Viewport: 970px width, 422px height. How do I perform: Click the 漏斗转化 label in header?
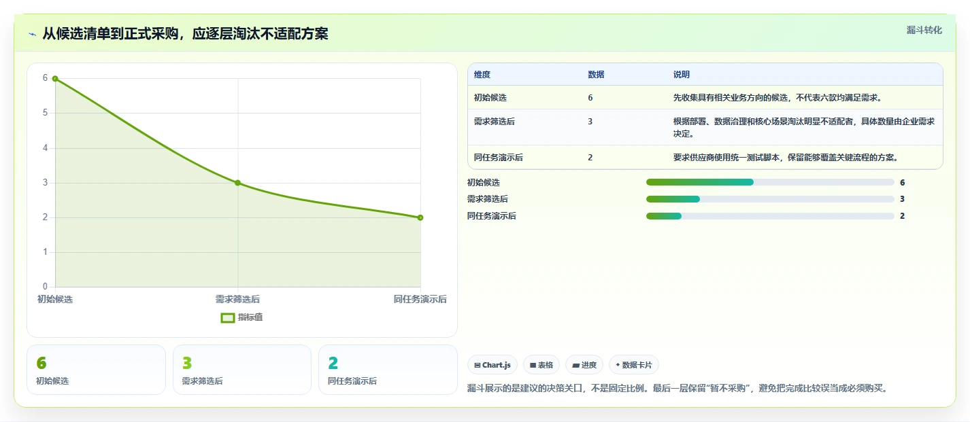[x=924, y=30]
